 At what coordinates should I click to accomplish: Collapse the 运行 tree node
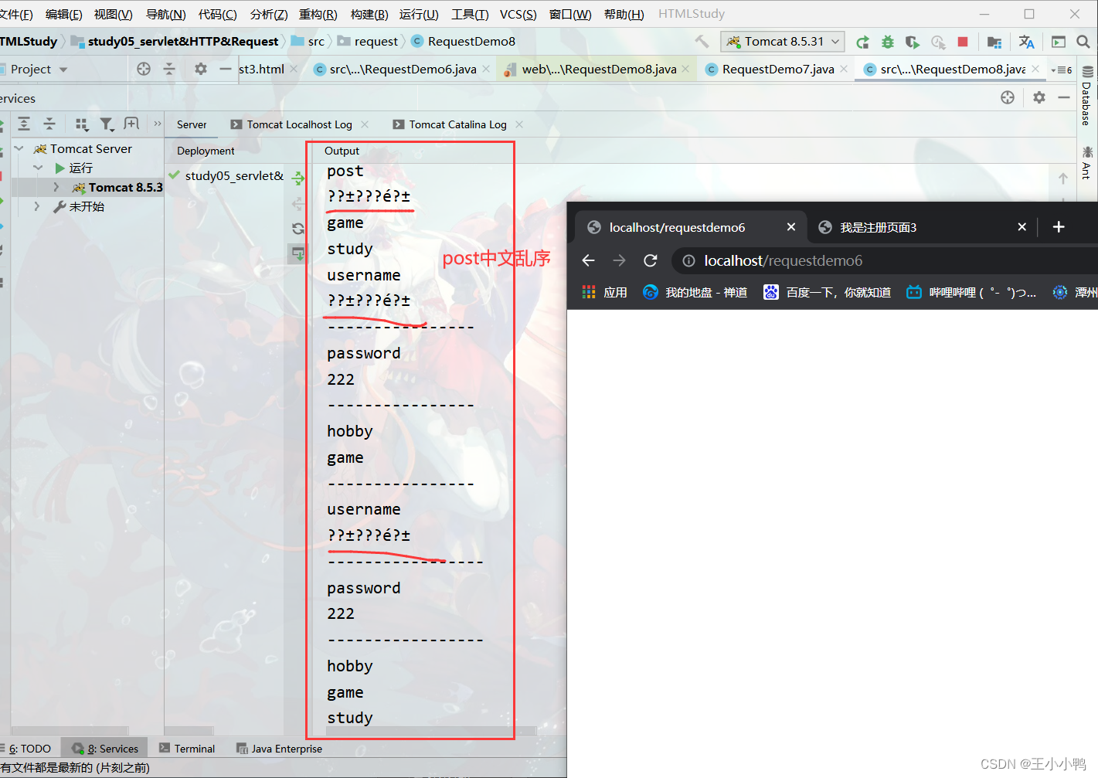pos(38,168)
